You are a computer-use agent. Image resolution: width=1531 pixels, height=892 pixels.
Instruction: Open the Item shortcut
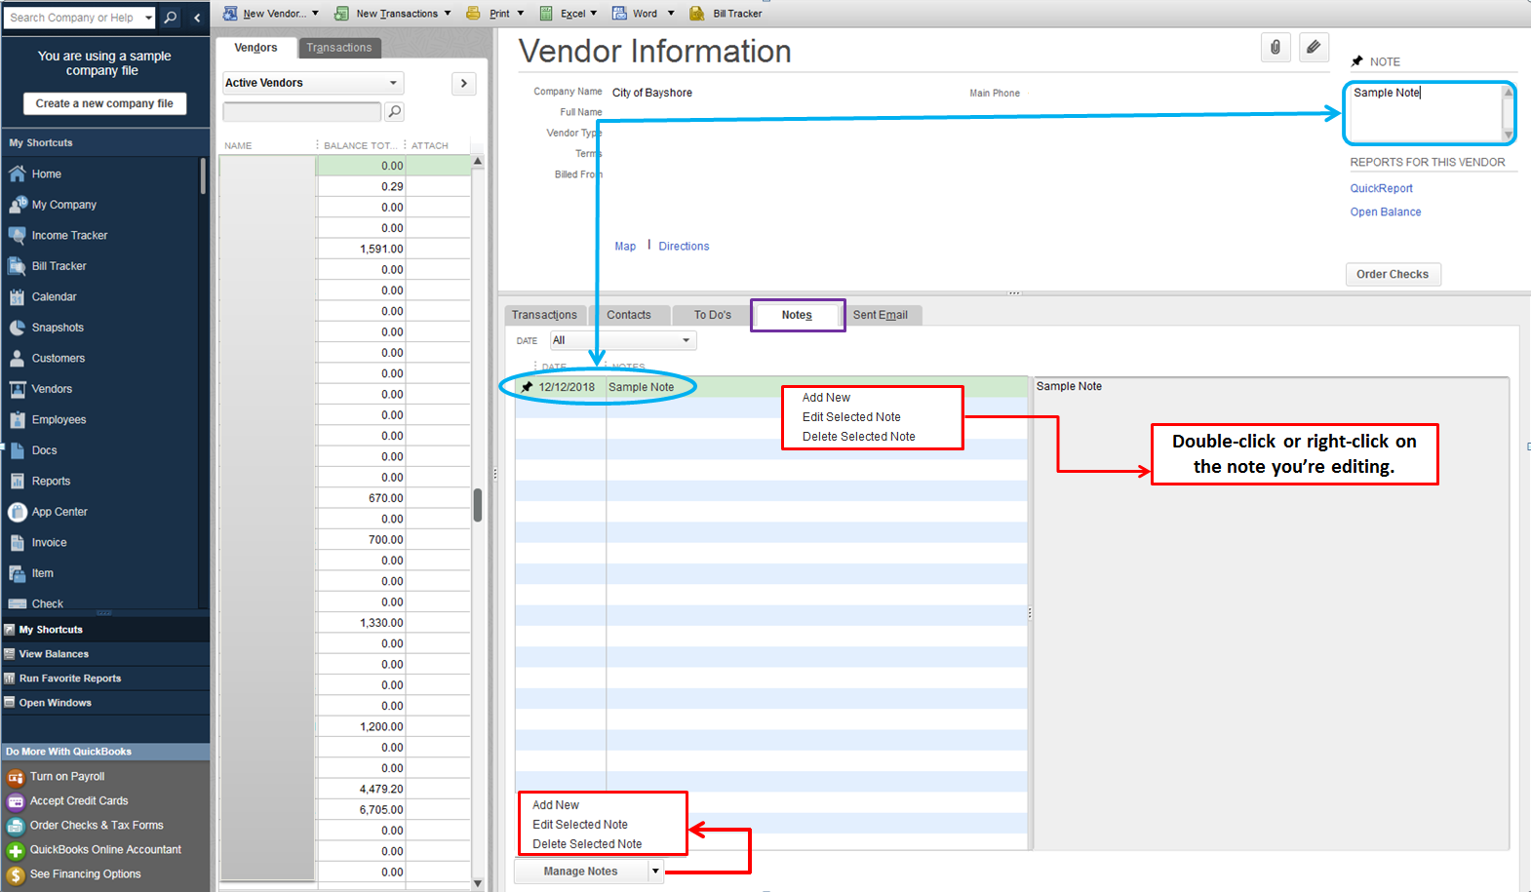31,573
